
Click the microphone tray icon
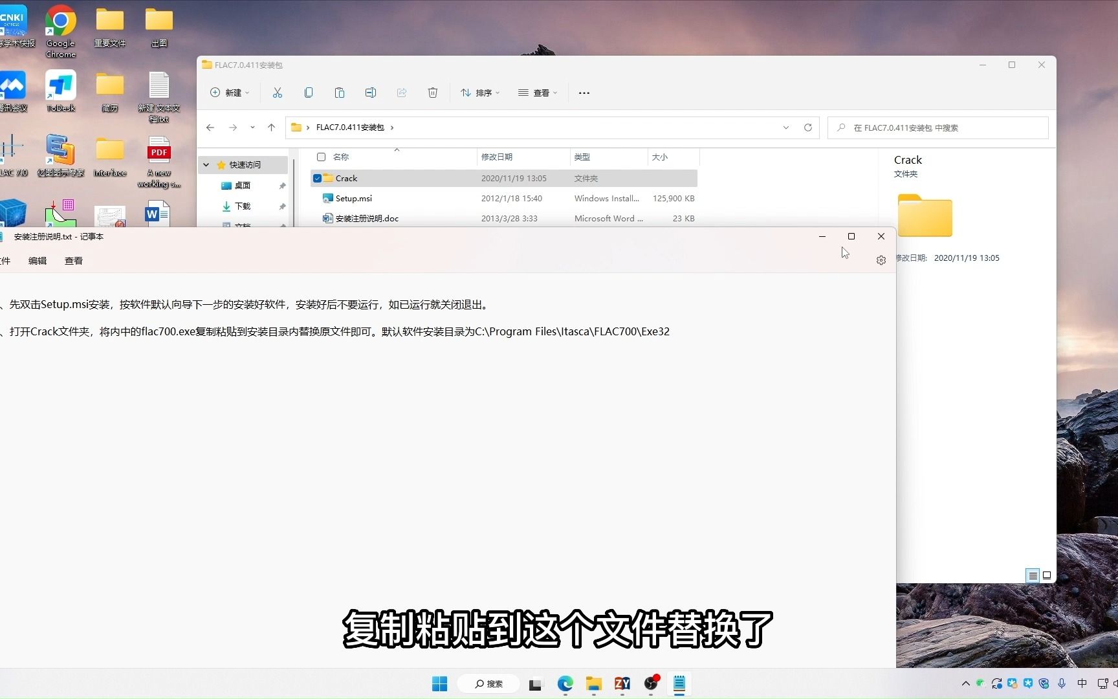pos(1062,683)
